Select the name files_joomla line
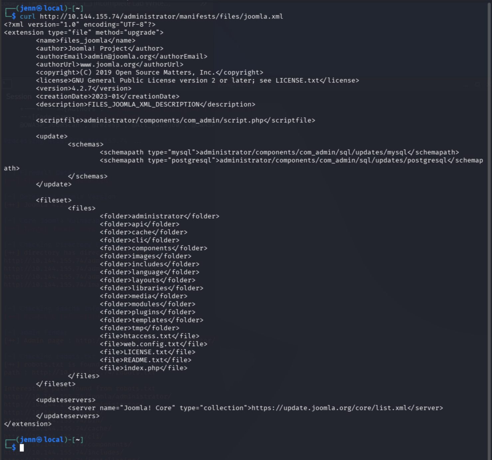The height and width of the screenshot is (460, 492). [x=86, y=40]
